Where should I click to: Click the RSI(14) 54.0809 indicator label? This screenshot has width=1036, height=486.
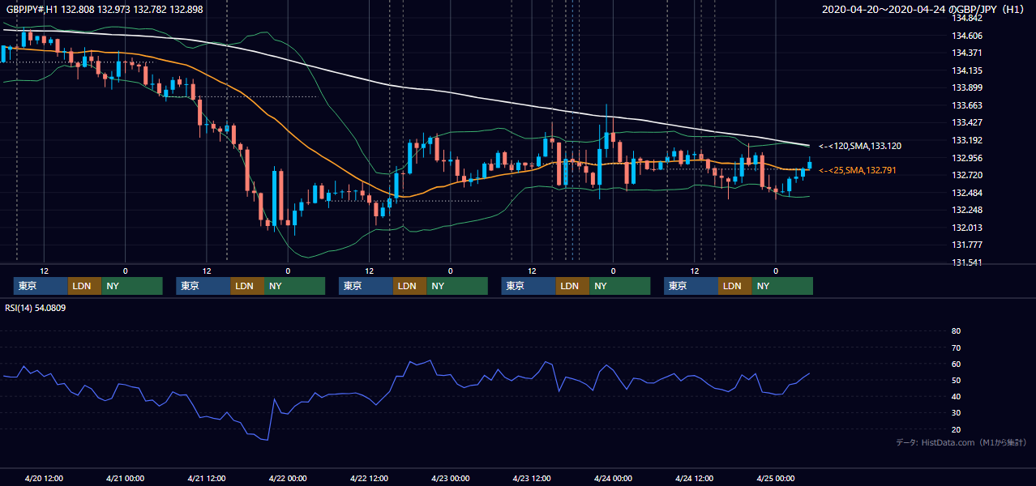point(36,308)
